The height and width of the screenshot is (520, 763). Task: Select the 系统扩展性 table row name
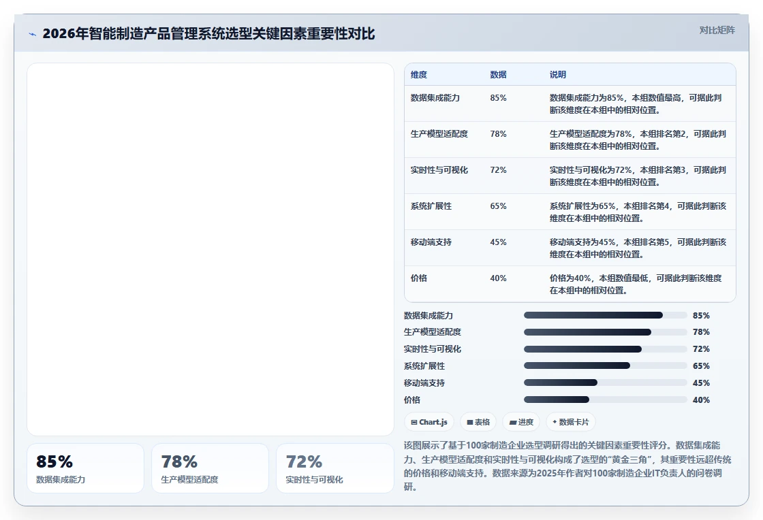click(x=431, y=206)
